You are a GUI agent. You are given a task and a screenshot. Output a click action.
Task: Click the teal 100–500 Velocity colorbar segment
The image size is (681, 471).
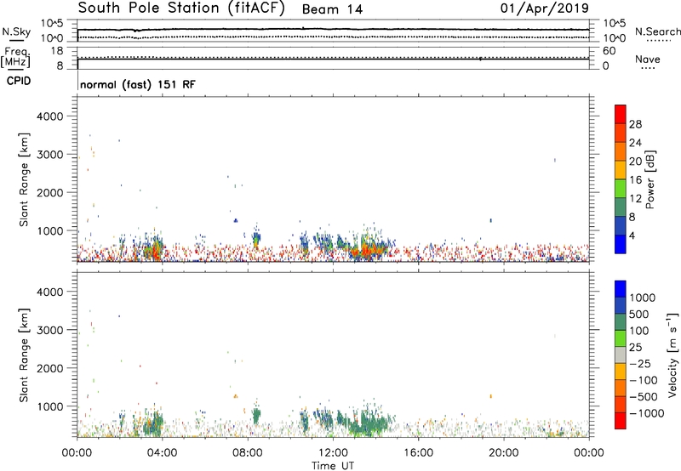click(621, 322)
